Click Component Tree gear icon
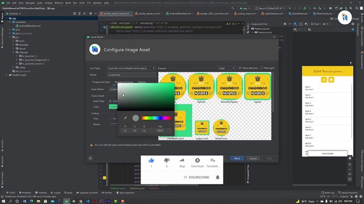Viewport: 364px width, 204px height. click(285, 24)
